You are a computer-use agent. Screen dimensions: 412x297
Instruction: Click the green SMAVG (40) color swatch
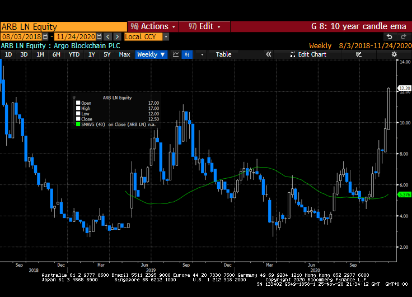pyautogui.click(x=78, y=124)
